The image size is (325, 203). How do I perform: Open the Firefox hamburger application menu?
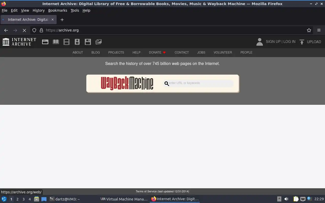coord(319,30)
